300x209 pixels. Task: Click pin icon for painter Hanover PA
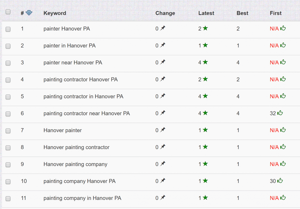163,28
